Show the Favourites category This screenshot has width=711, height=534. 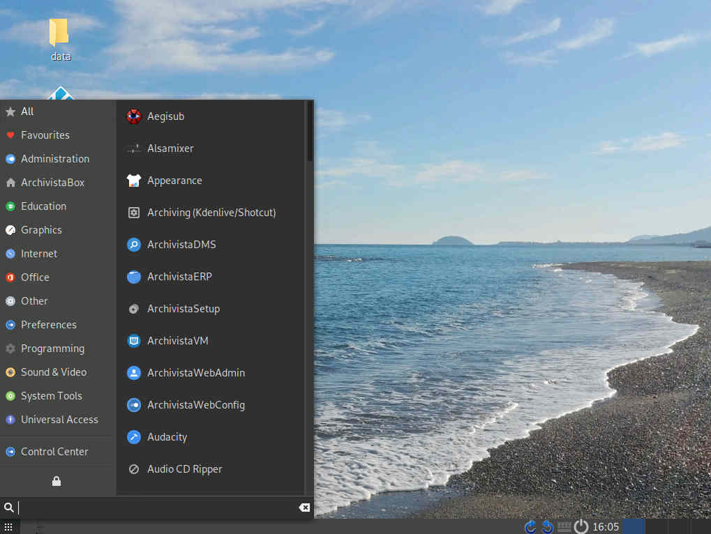pyautogui.click(x=45, y=135)
